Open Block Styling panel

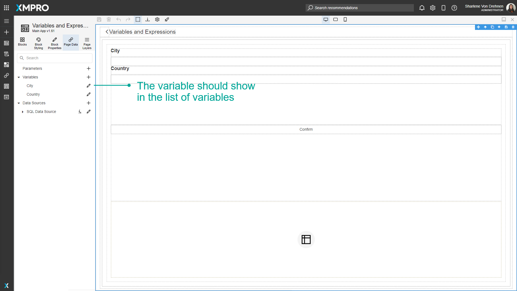tap(38, 42)
